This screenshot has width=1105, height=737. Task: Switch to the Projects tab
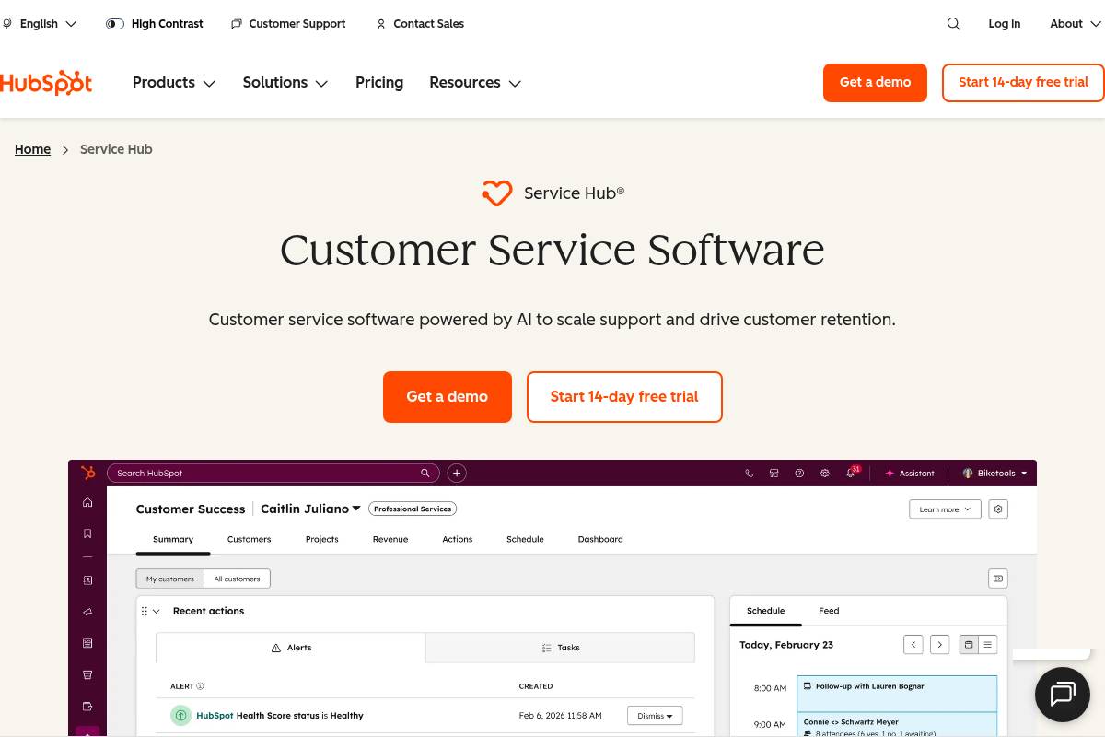point(322,539)
